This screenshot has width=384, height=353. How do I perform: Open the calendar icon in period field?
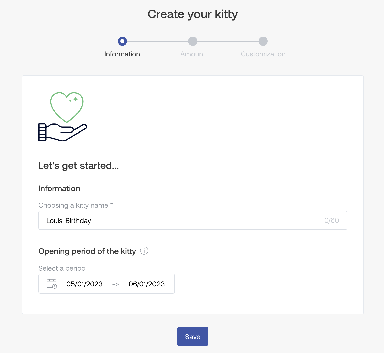tap(52, 284)
